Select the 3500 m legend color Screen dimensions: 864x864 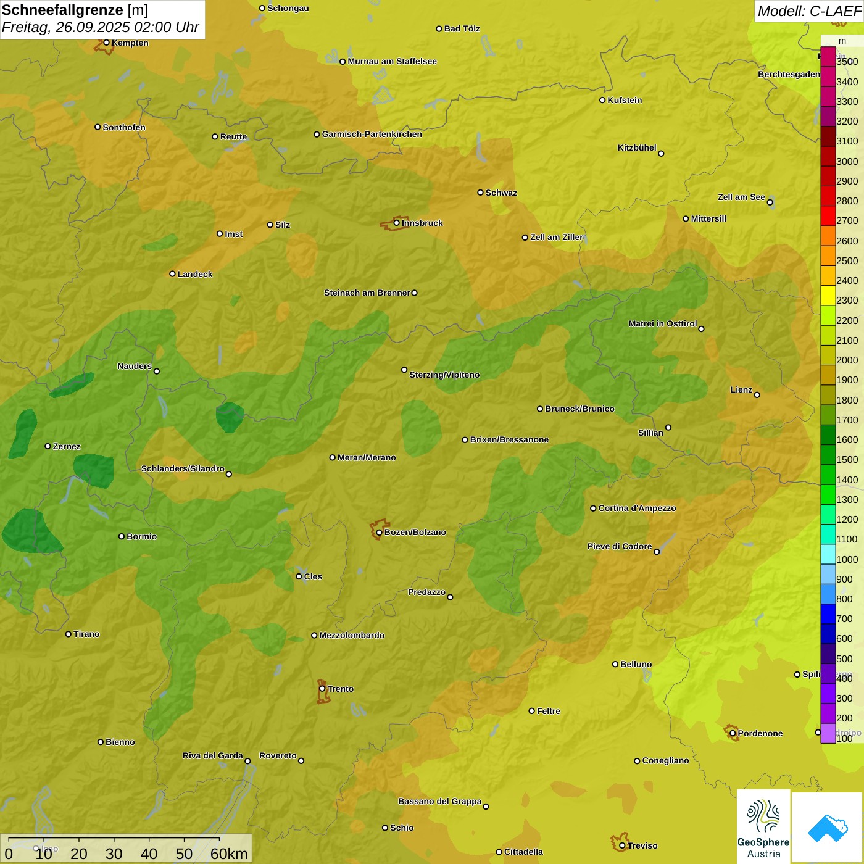pos(828,57)
